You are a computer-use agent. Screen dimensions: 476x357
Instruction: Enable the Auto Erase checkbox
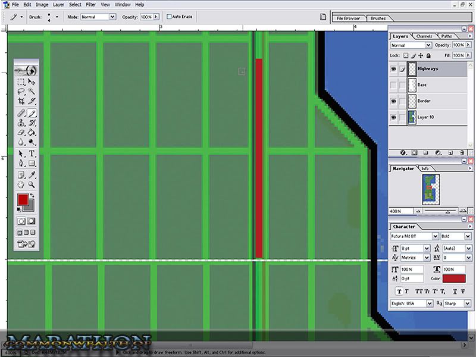pos(170,17)
